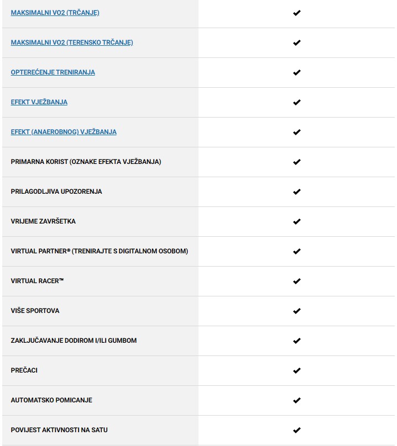
Task: Click checkmark beside Opterećenje Treniranja
Action: pos(297,72)
